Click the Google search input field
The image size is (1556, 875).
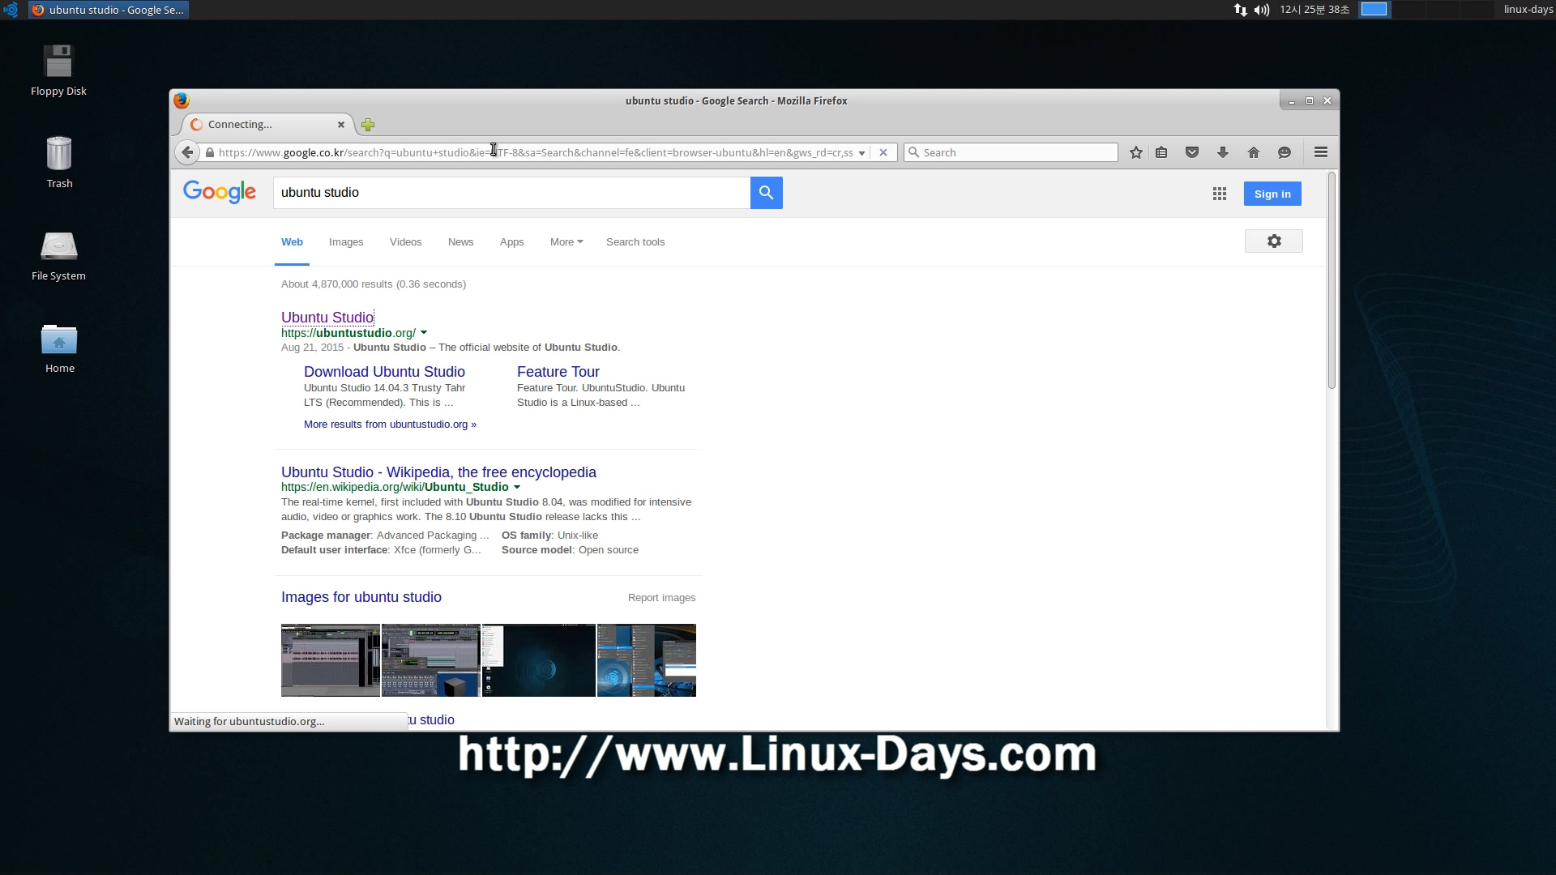pos(511,193)
